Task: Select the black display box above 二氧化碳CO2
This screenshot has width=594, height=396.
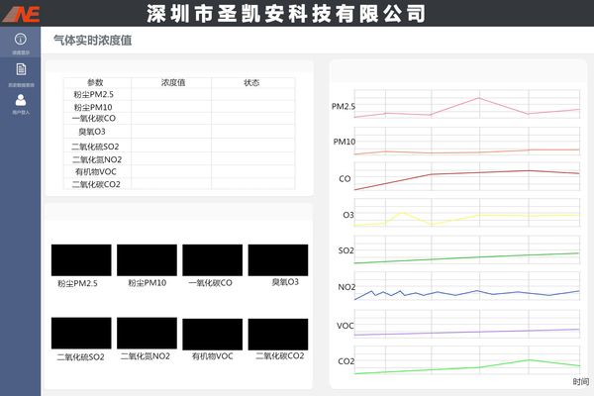Action: [278, 334]
